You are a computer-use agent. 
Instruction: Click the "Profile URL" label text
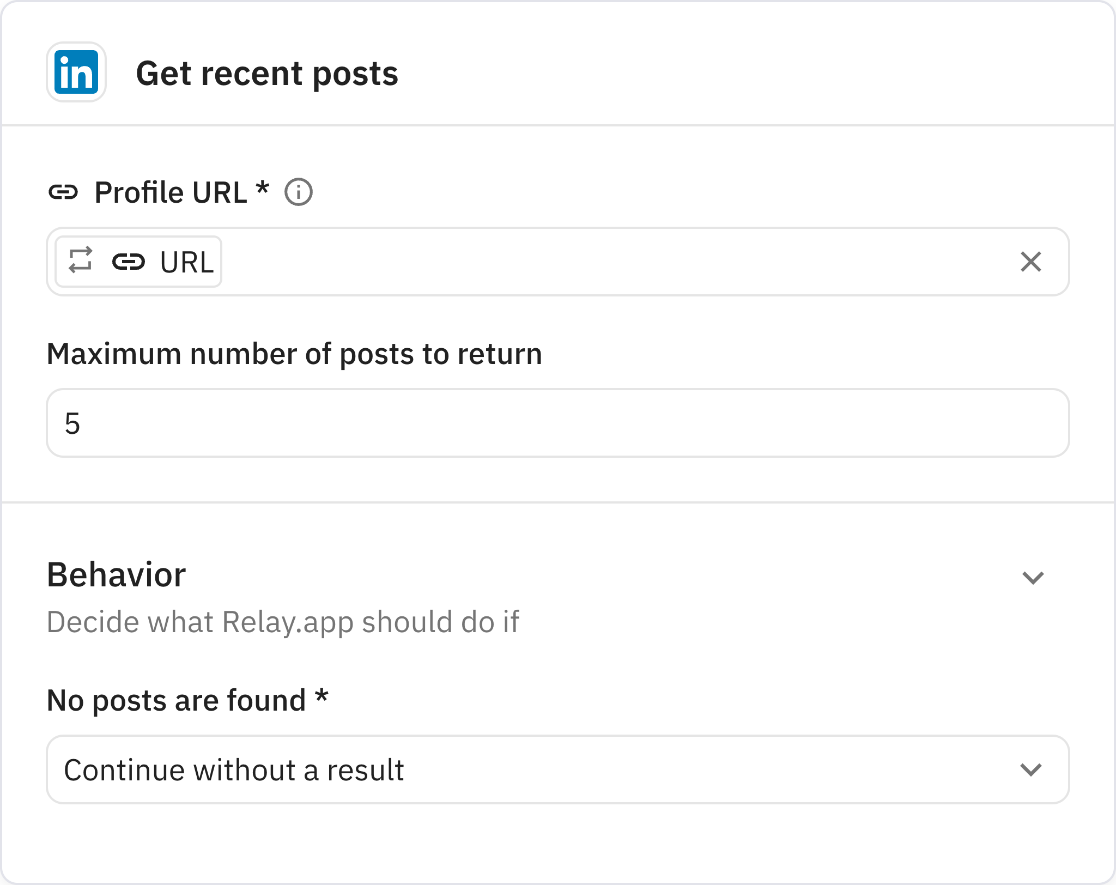[x=171, y=192]
